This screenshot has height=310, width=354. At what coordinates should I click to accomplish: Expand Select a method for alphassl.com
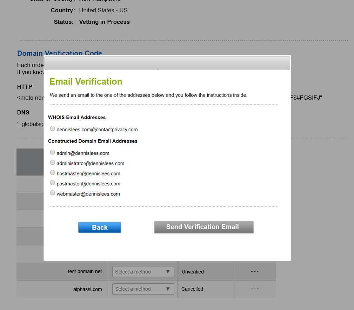(143, 289)
